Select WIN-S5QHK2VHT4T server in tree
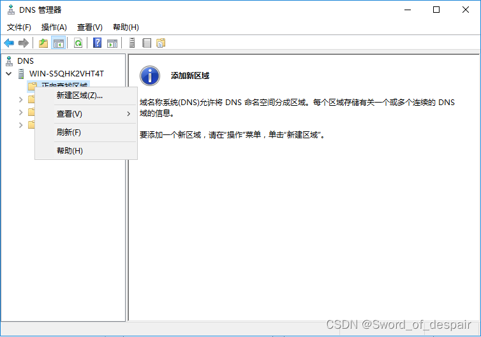481x337 pixels. 66,74
